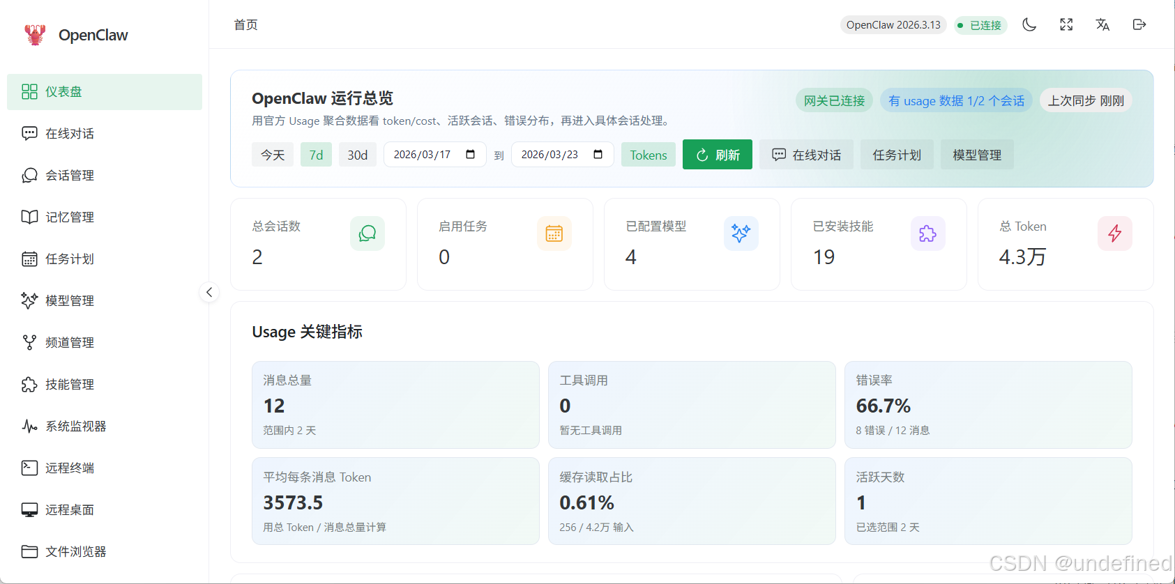Click the OpenClaw lobster logo
Image resolution: width=1175 pixels, height=584 pixels.
point(35,35)
